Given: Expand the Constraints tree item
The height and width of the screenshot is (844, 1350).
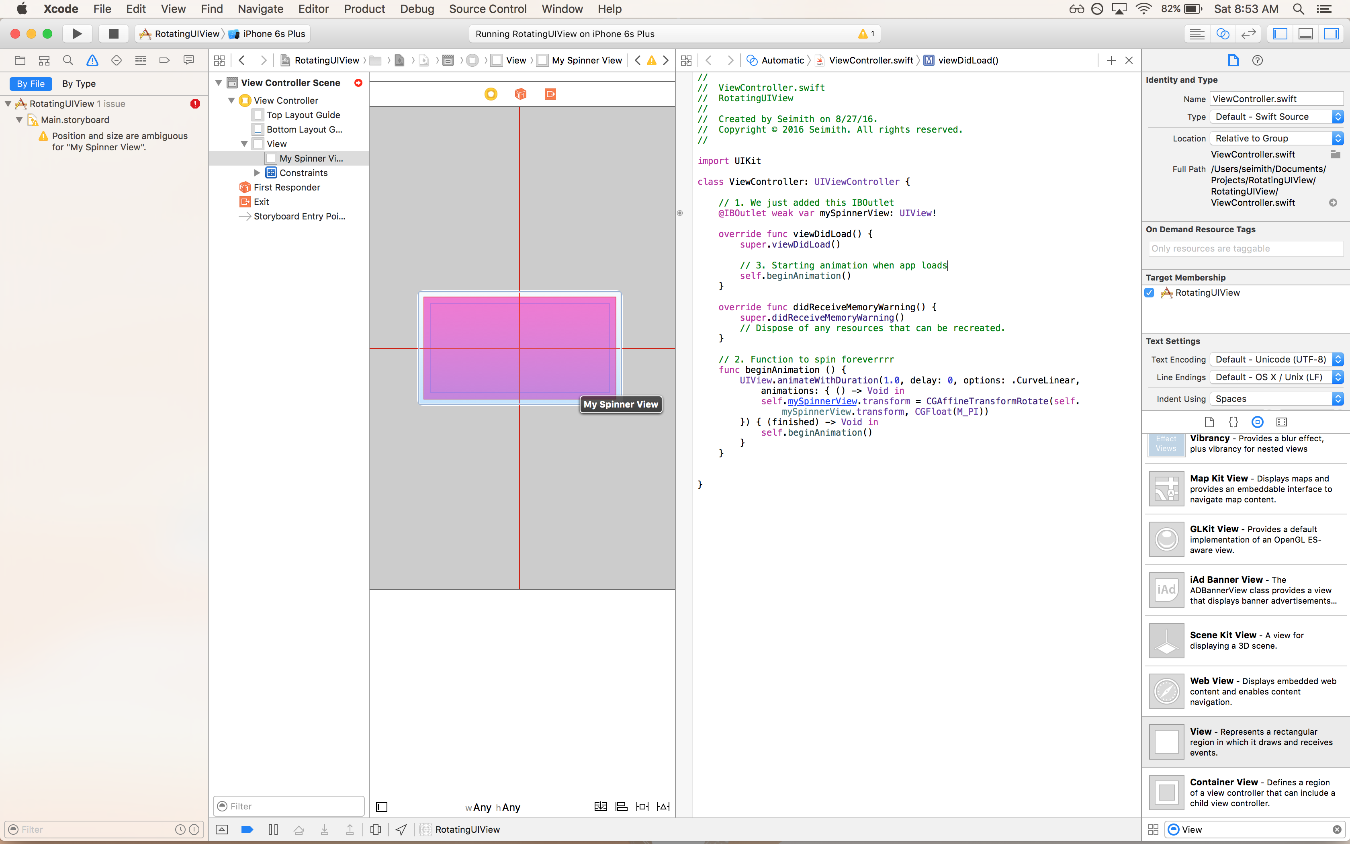Looking at the screenshot, I should [x=257, y=173].
